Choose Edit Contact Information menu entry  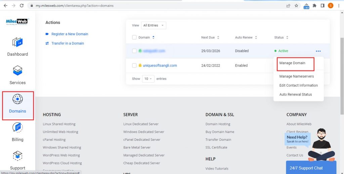click(x=299, y=85)
